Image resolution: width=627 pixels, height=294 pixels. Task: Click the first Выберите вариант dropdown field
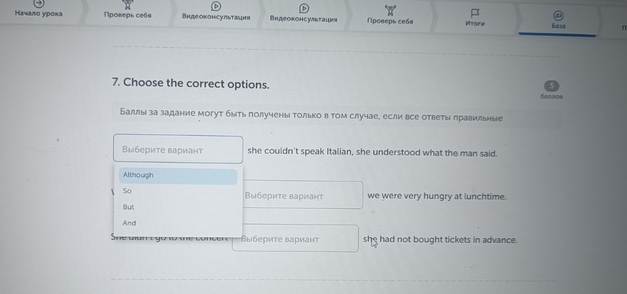tap(178, 150)
